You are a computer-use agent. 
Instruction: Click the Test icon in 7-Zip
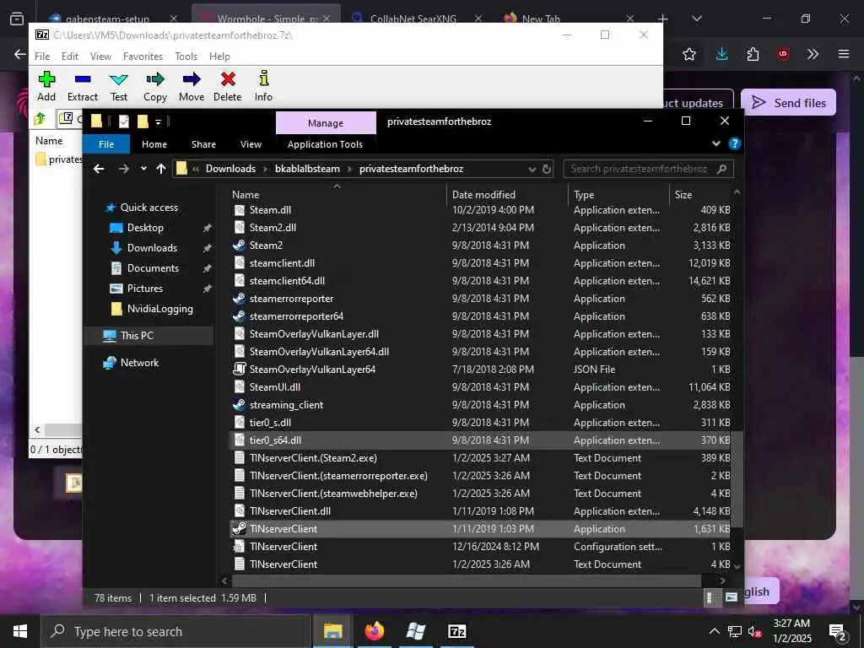(x=118, y=79)
